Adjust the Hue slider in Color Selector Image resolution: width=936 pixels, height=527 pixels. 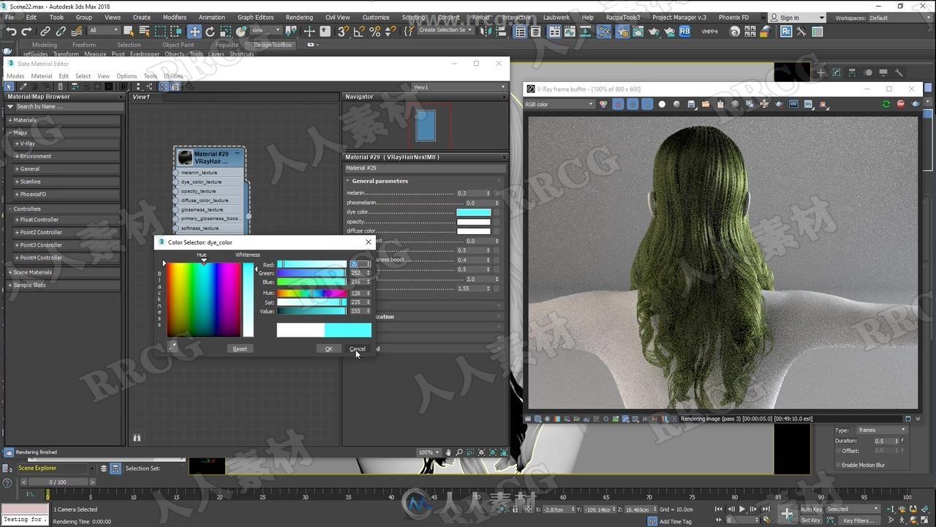pyautogui.click(x=312, y=293)
